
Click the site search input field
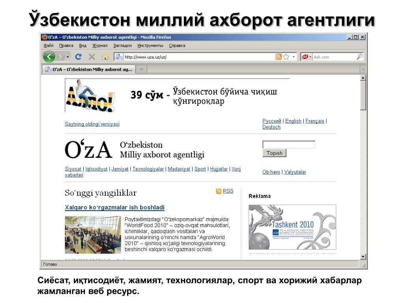point(288,144)
